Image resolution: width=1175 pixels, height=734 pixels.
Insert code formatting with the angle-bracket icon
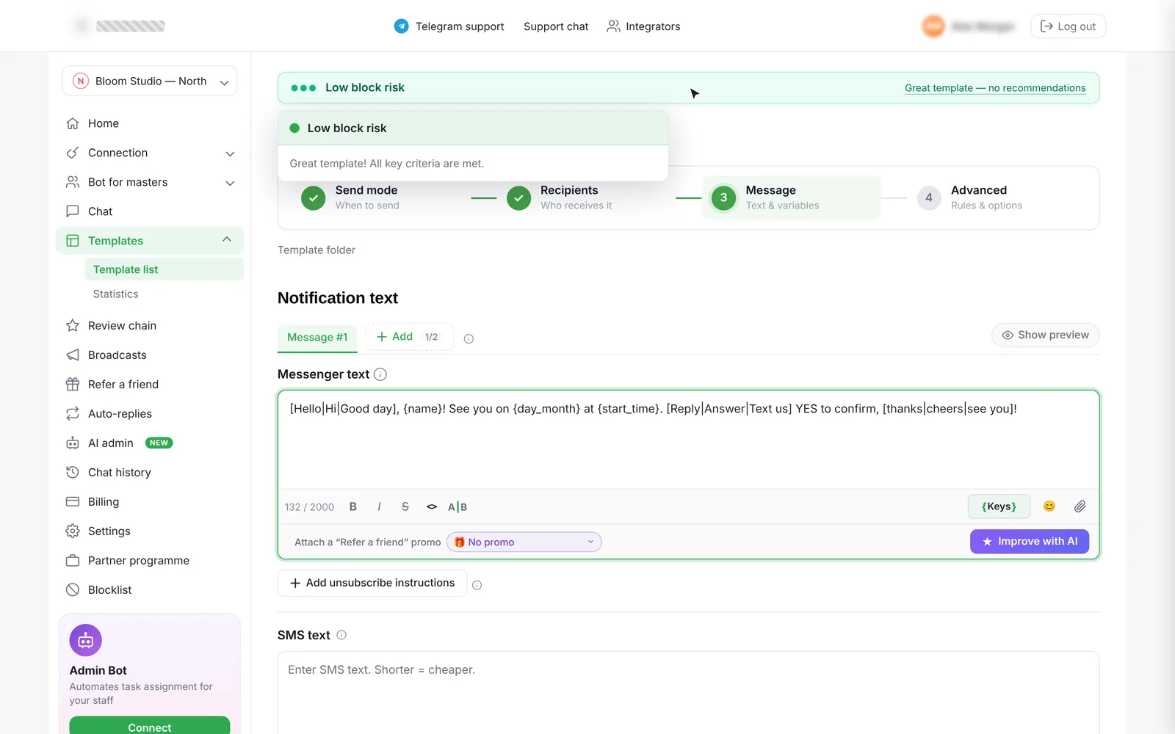(x=432, y=506)
